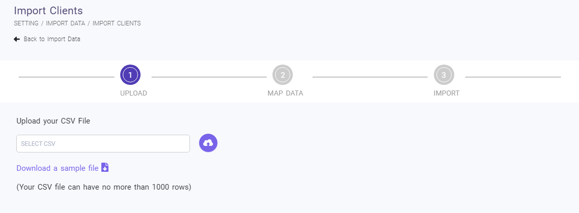Click the Upload your CSV File label
This screenshot has width=579, height=213.
53,121
